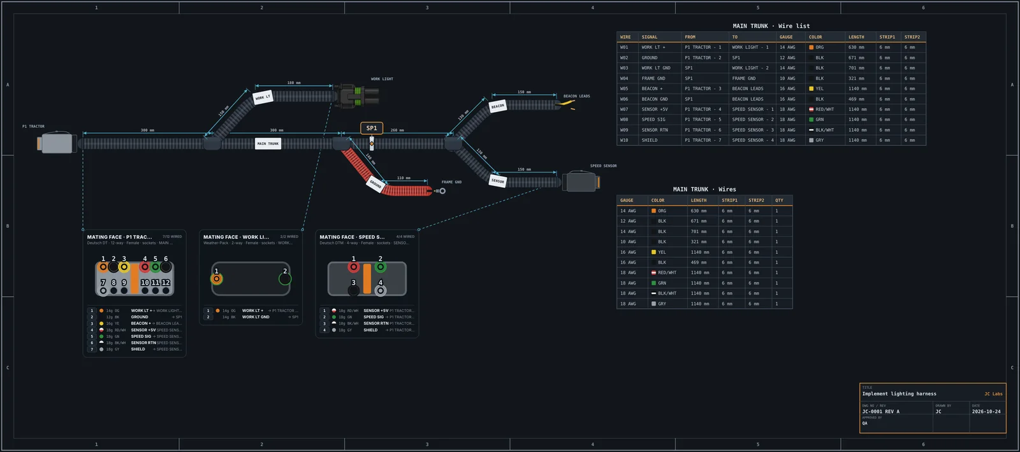Click wire ID W02 in the Wire list
1020x452 pixels.
tap(624, 58)
